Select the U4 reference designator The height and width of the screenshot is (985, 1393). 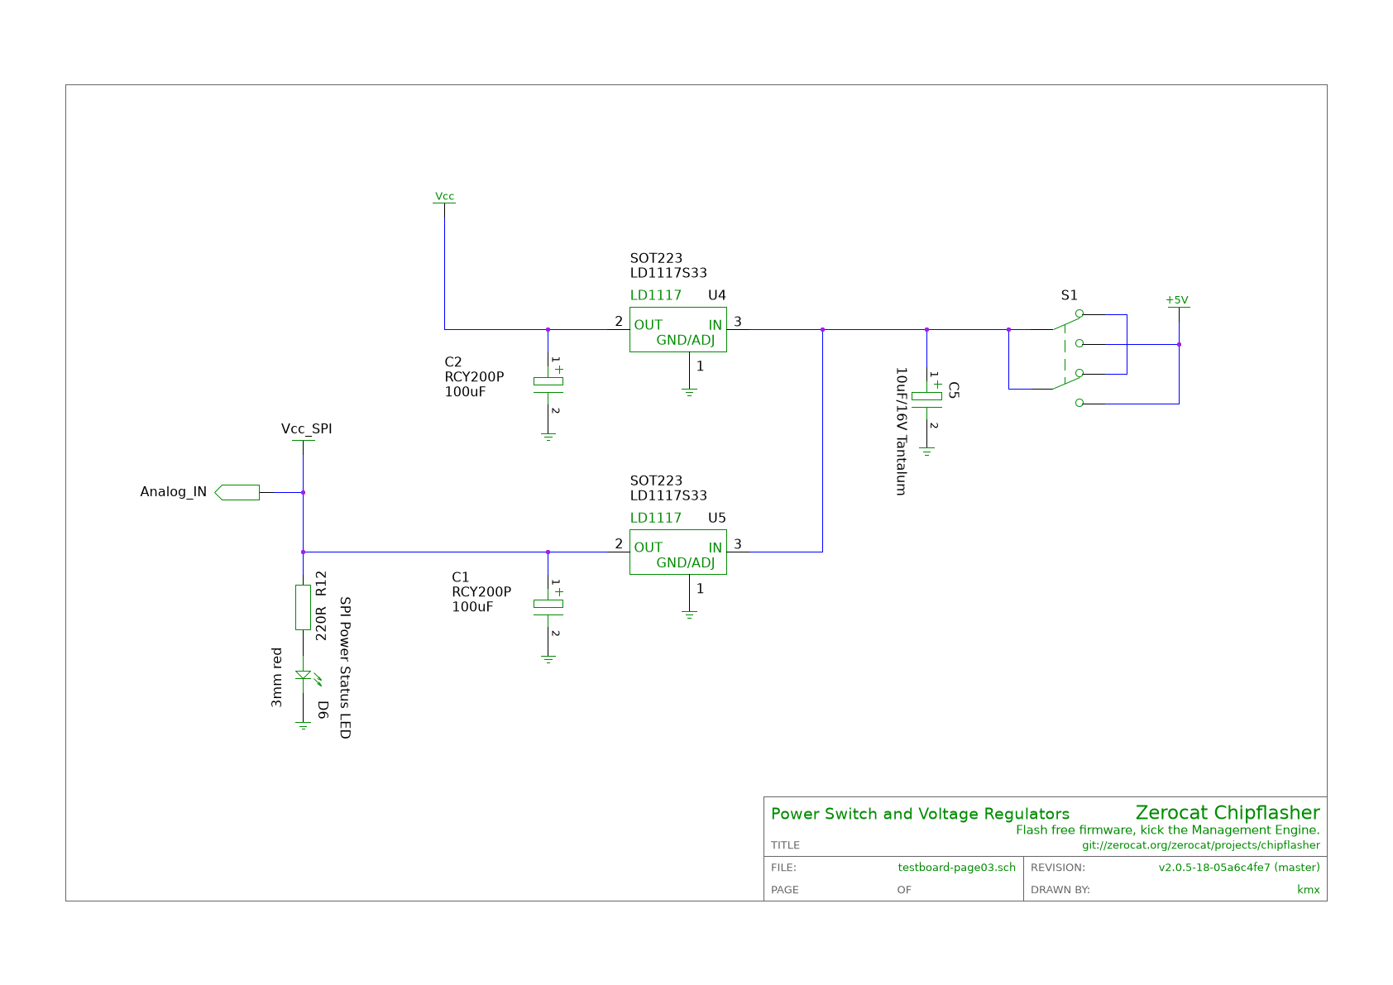coord(716,295)
